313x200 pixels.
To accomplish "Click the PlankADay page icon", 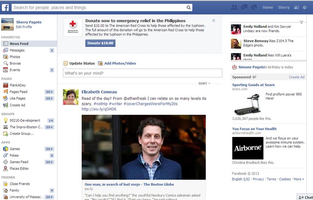I will (6, 85).
